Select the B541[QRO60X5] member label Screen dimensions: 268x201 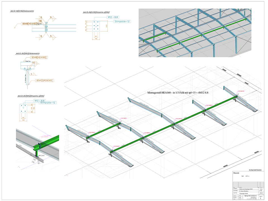[x=44, y=80]
